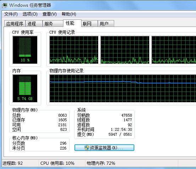The width and height of the screenshot is (196, 169).
Task: Click the 分页数 value 296
Action: (63, 143)
